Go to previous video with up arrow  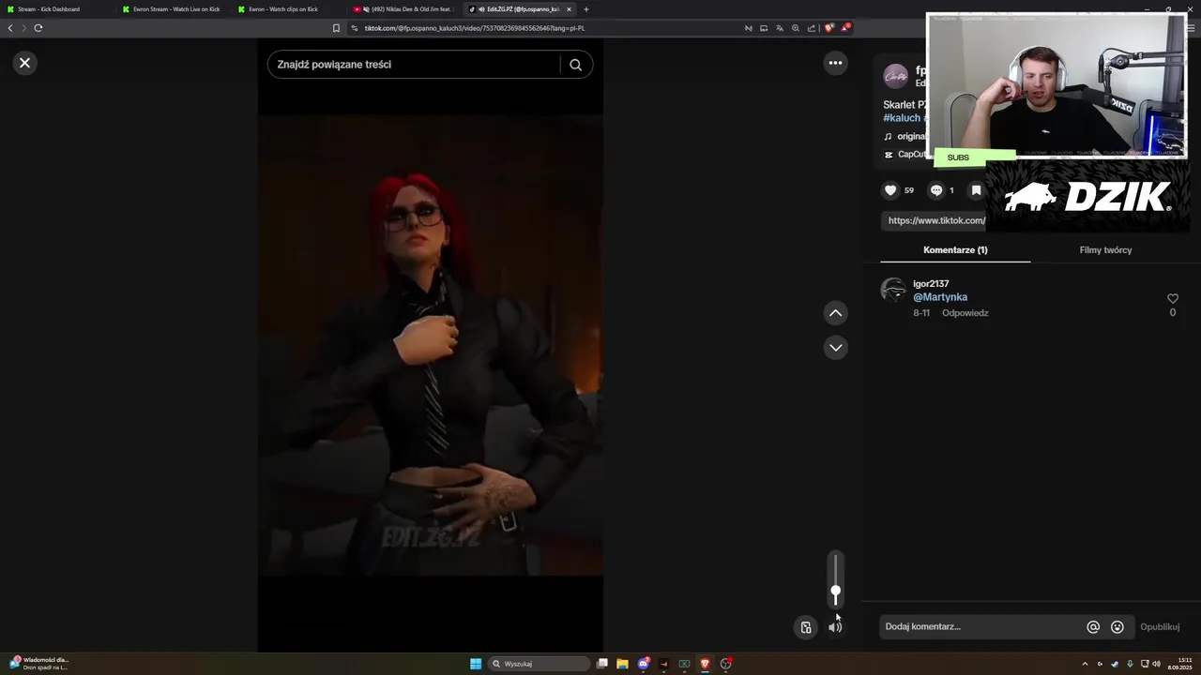(835, 313)
